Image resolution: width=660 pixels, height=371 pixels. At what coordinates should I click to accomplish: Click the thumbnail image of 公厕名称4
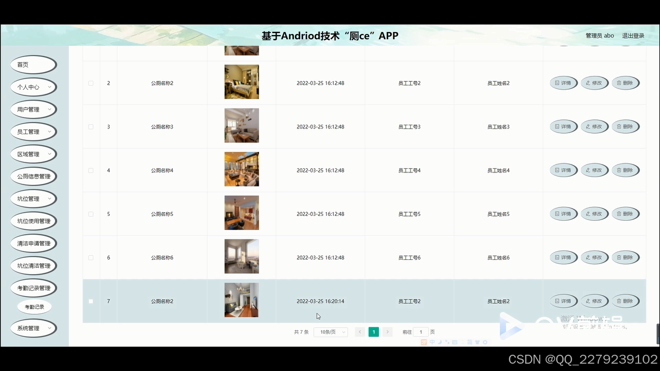241,169
